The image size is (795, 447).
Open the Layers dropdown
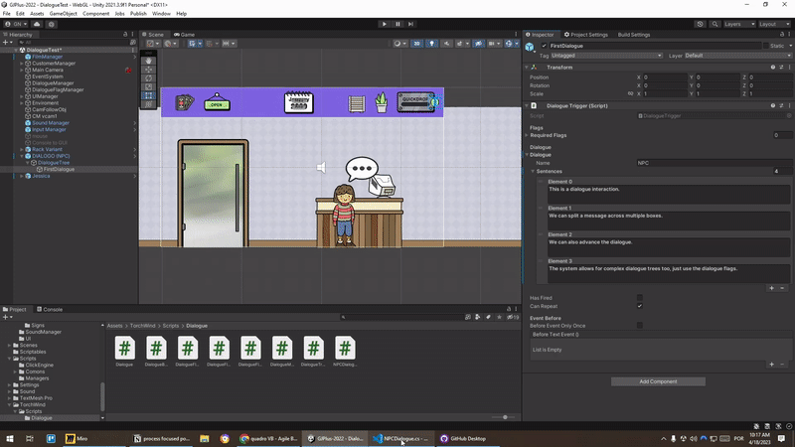pyautogui.click(x=739, y=24)
